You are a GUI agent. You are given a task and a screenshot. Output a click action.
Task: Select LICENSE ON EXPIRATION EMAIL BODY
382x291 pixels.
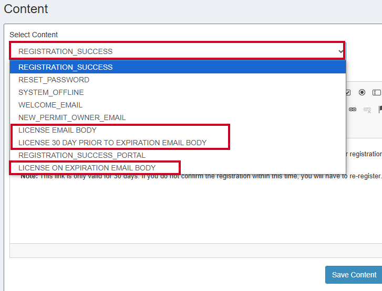point(178,168)
